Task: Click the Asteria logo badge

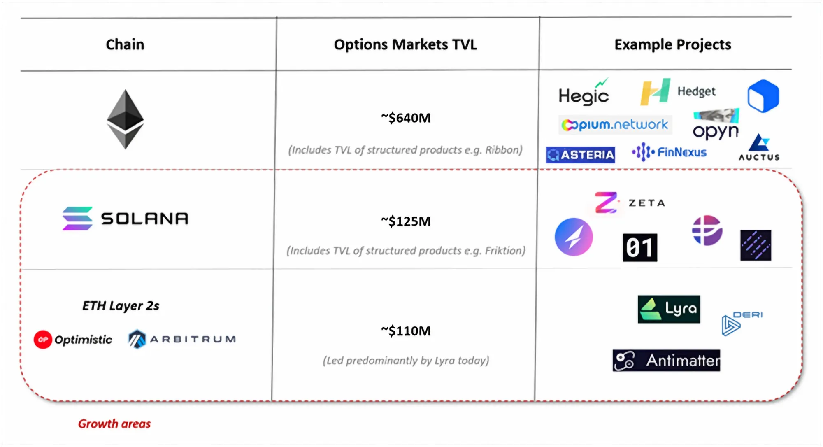Action: (581, 155)
